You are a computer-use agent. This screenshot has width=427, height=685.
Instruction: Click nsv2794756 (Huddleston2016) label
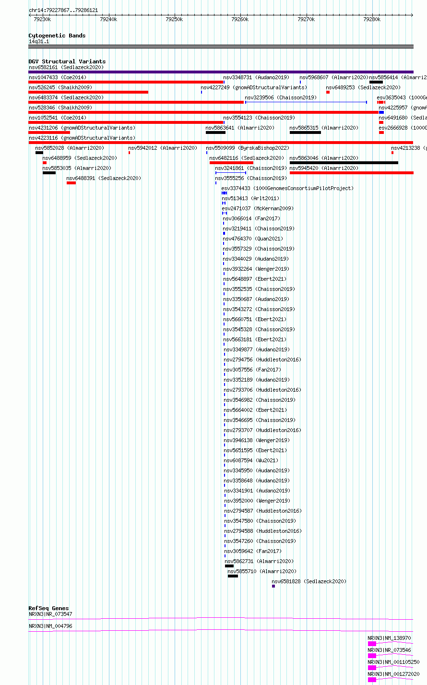point(262,360)
